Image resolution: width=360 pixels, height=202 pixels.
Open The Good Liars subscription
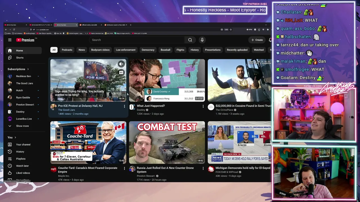(x=24, y=83)
